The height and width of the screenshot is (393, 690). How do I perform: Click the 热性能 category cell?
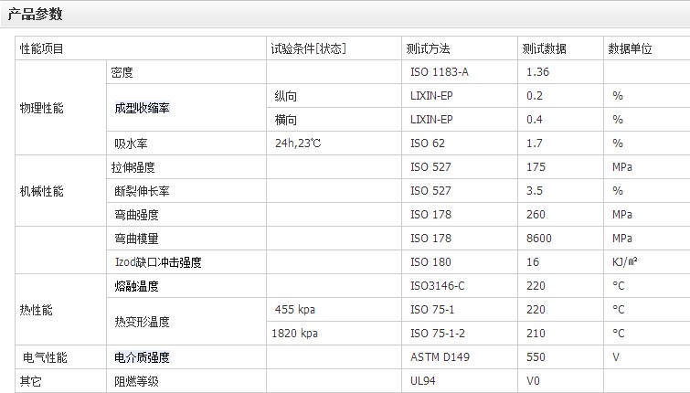pos(37,310)
